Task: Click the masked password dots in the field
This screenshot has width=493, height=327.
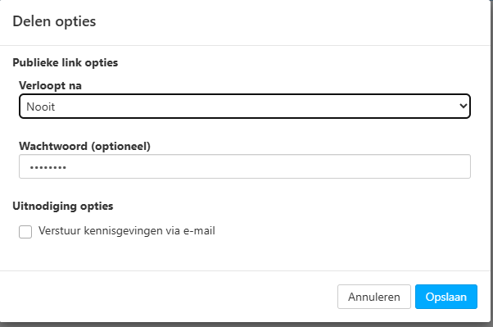Action: [x=47, y=167]
